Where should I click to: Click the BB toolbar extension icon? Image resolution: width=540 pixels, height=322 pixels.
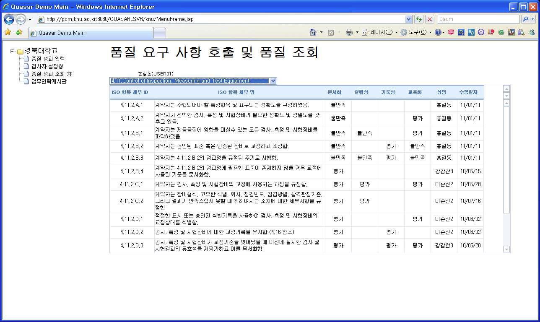click(471, 32)
